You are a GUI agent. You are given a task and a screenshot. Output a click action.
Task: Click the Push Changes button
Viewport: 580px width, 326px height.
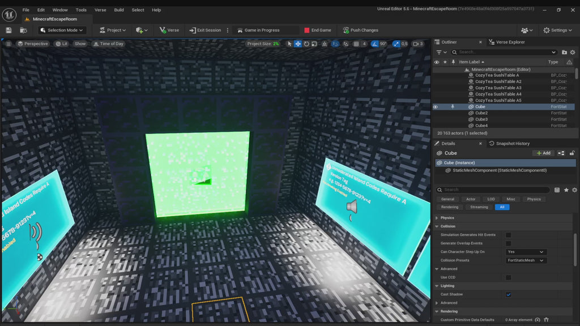click(360, 31)
